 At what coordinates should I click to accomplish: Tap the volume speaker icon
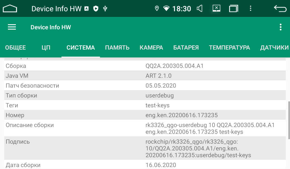[199, 8]
